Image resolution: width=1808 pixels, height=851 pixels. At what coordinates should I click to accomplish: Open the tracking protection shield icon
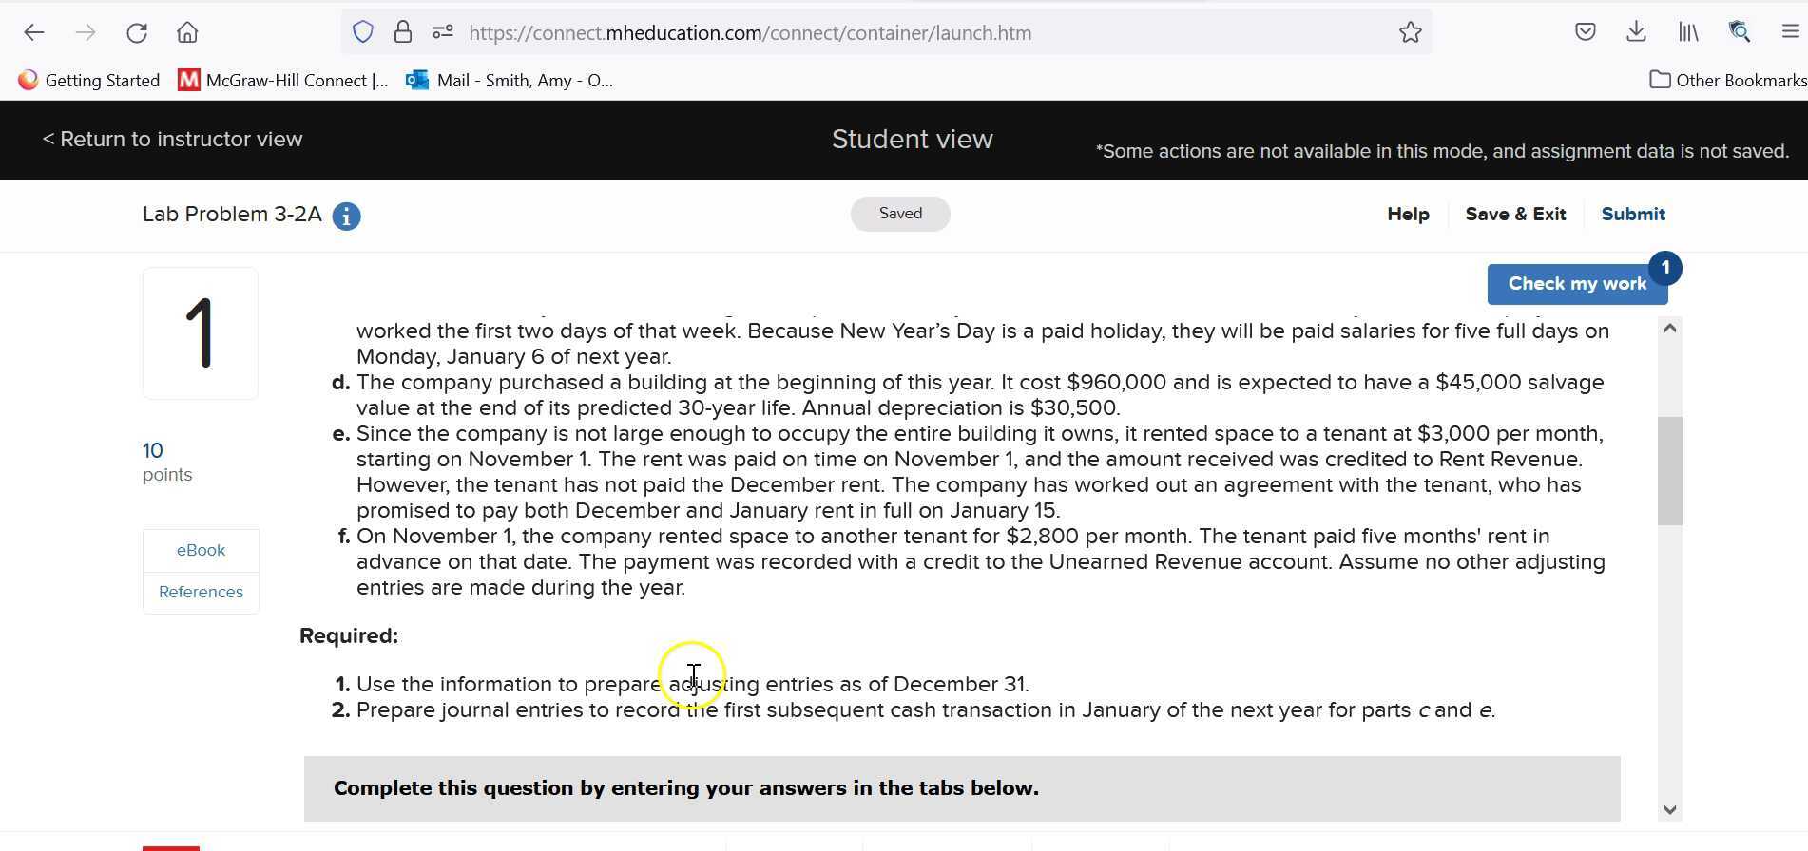tap(363, 33)
